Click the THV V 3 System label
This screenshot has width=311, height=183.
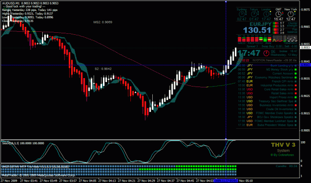[x=283, y=148]
